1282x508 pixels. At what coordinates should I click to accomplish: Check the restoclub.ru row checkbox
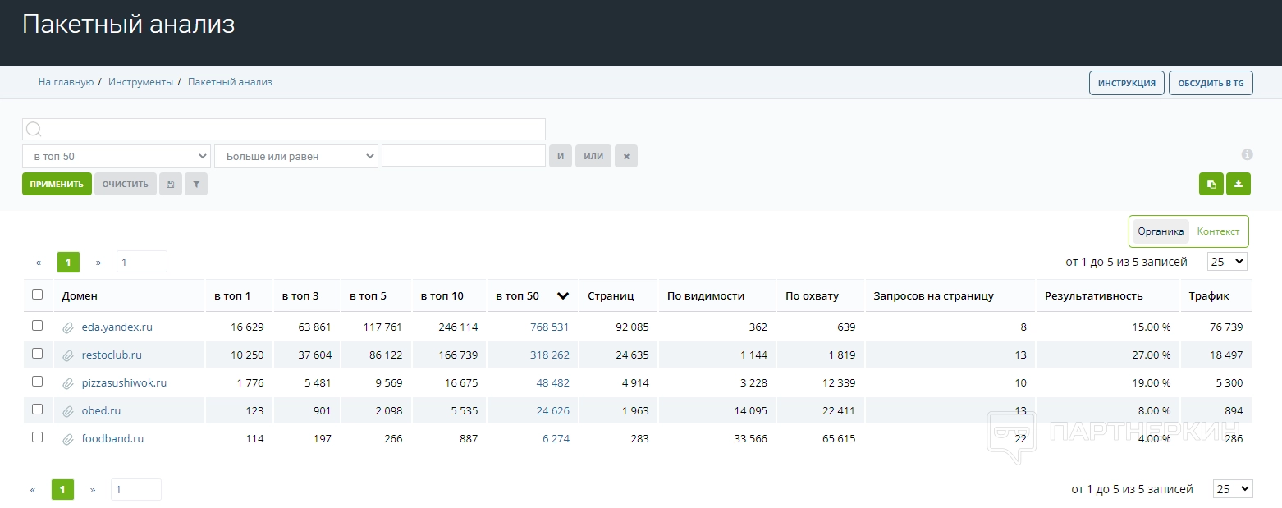37,354
